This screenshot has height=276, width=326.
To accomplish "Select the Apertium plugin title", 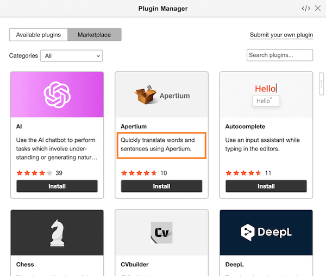I will coord(134,127).
